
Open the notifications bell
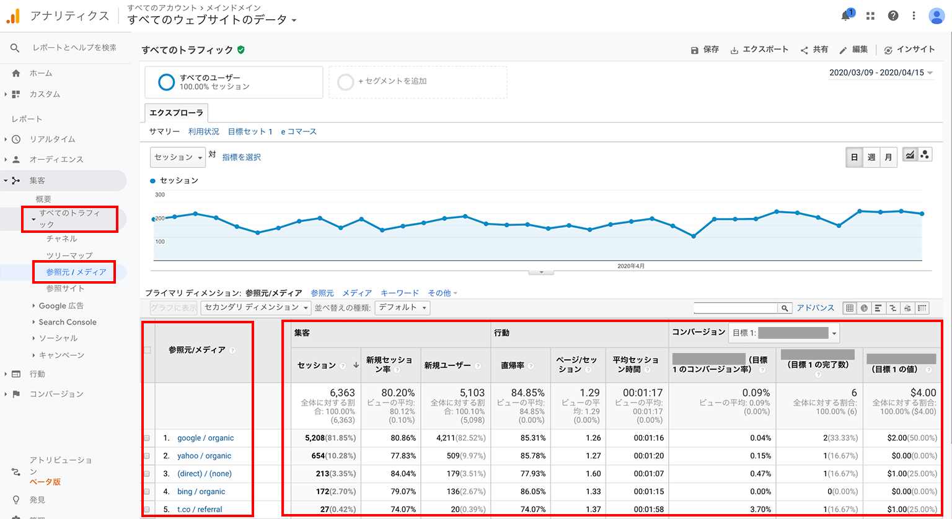(846, 15)
